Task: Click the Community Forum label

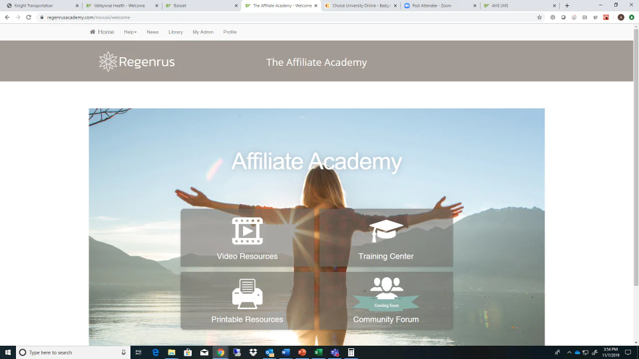Action: [386, 319]
